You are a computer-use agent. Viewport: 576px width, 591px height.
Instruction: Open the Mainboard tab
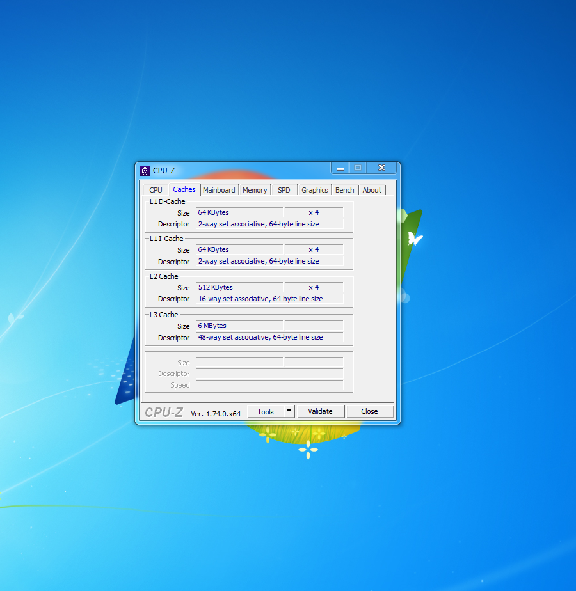[219, 190]
